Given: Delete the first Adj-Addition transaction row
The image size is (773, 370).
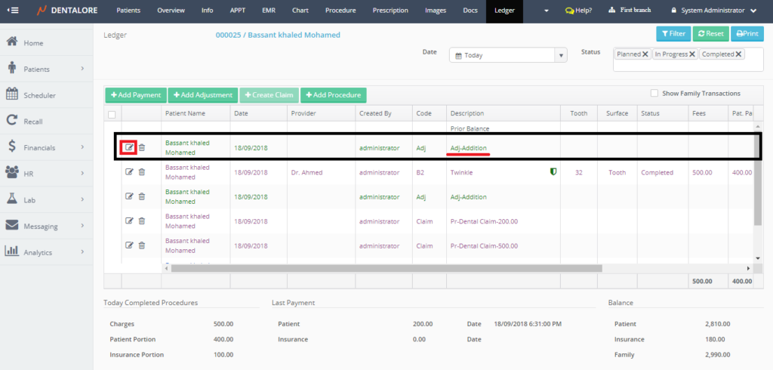Looking at the screenshot, I should coord(142,147).
